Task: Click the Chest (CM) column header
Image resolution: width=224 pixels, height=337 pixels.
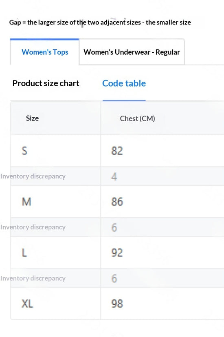Action: 137,118
